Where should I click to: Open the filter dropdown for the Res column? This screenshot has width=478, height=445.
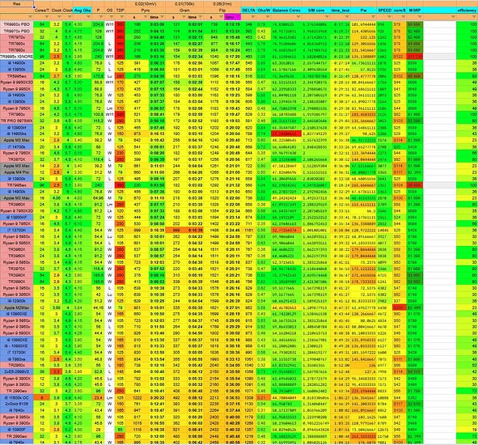pyautogui.click(x=30, y=17)
